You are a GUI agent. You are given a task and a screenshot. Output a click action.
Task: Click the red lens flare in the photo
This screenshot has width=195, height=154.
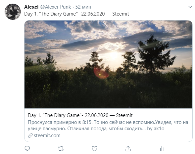(x=101, y=73)
